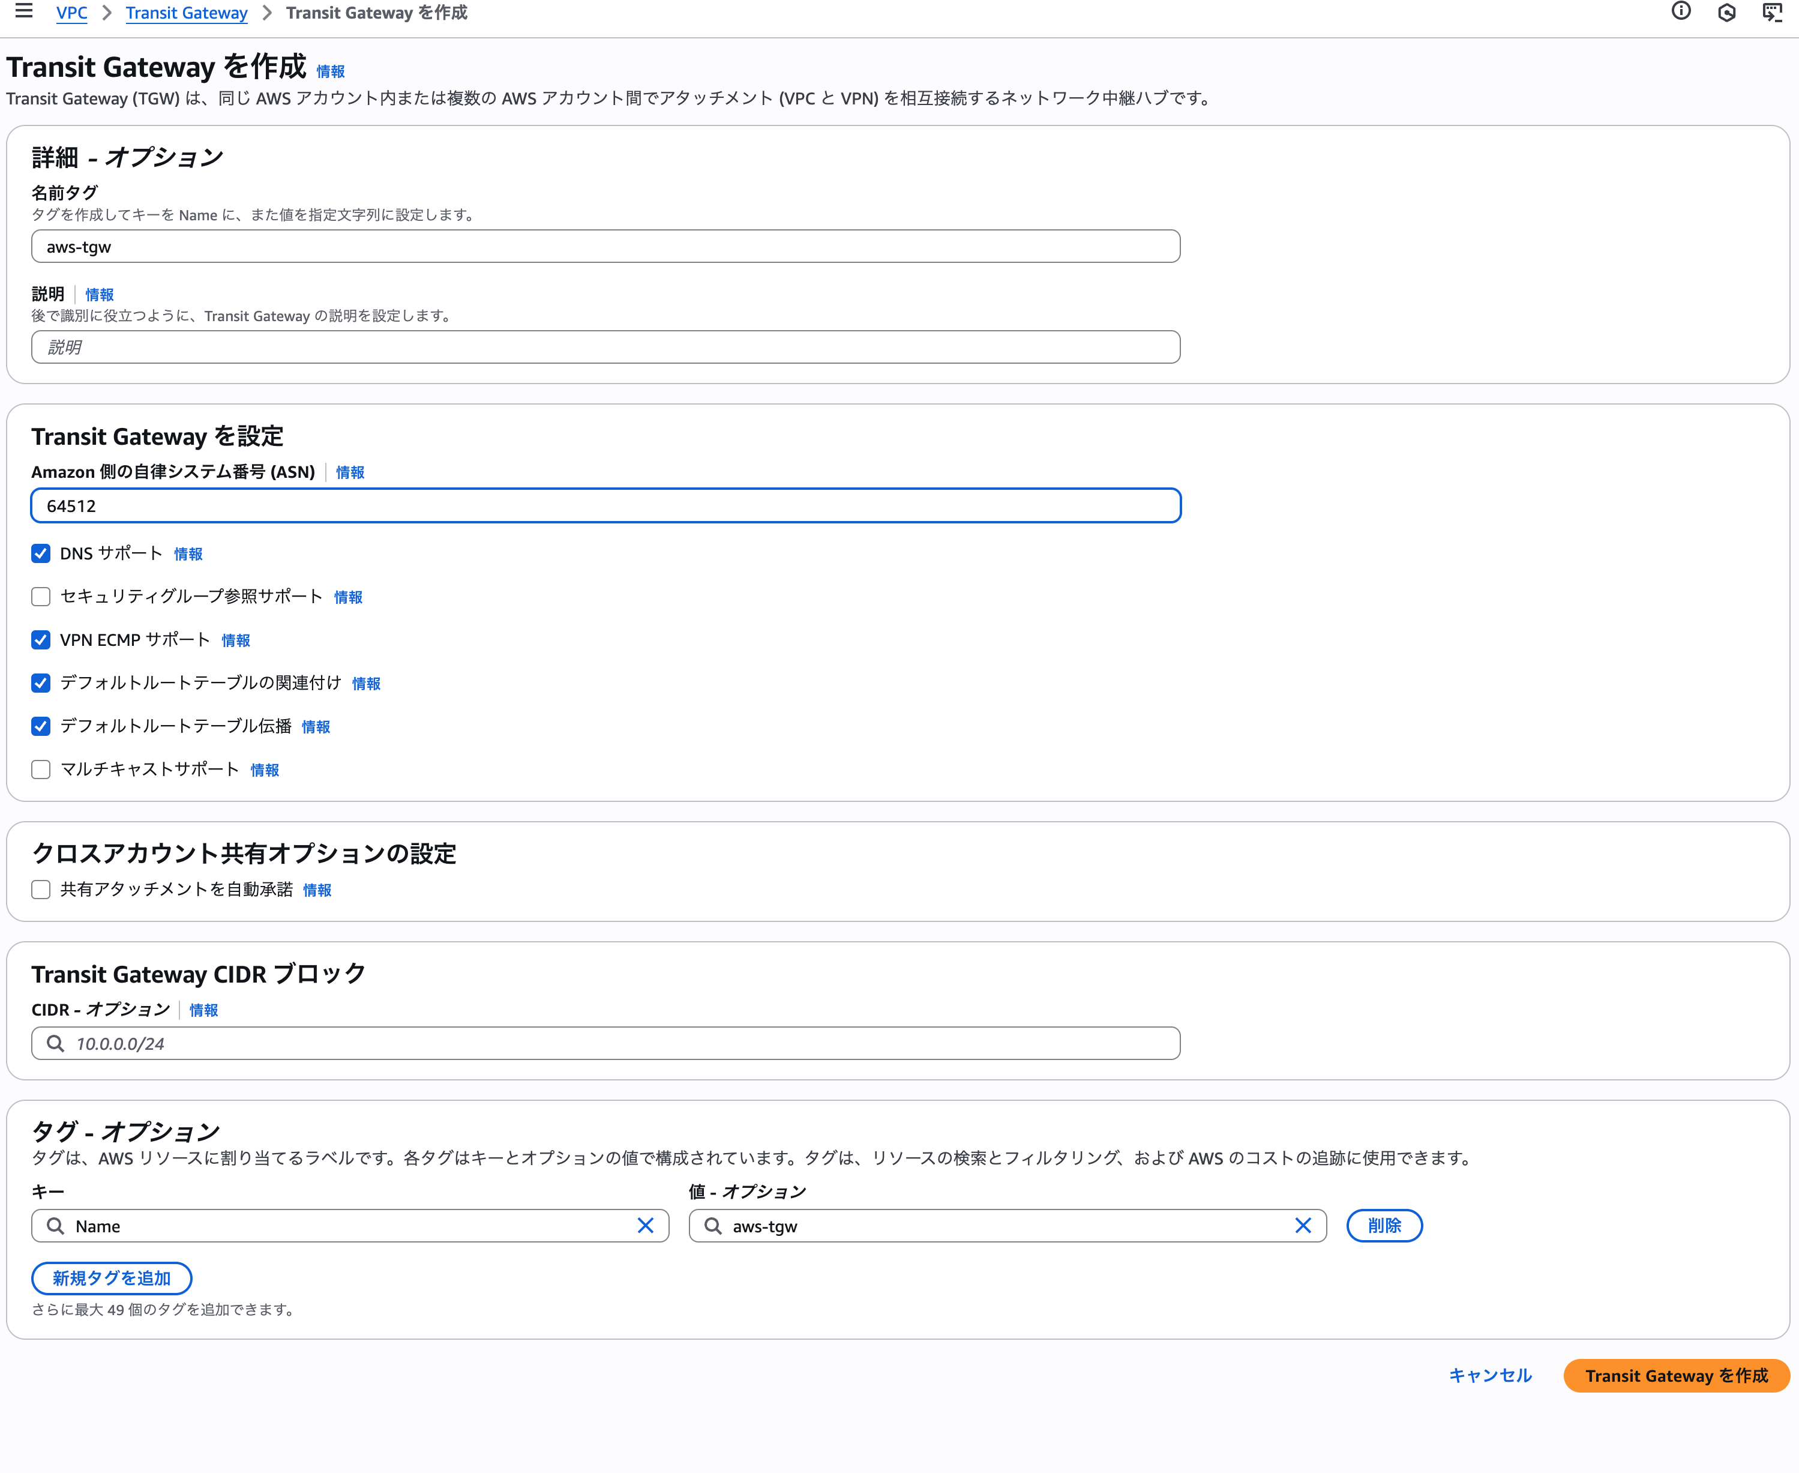Click 情報 next to ASN label

[x=349, y=472]
